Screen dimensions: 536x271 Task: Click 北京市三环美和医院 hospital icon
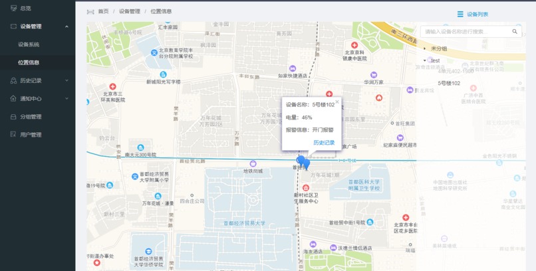(112, 87)
